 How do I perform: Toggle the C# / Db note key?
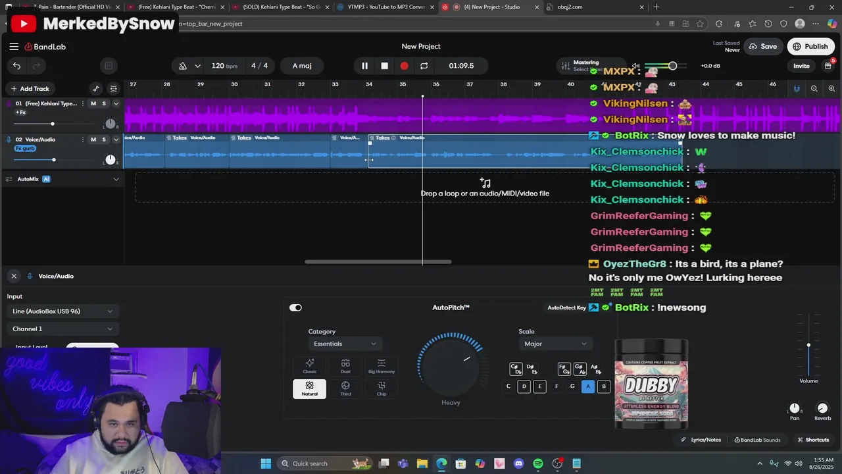516,369
